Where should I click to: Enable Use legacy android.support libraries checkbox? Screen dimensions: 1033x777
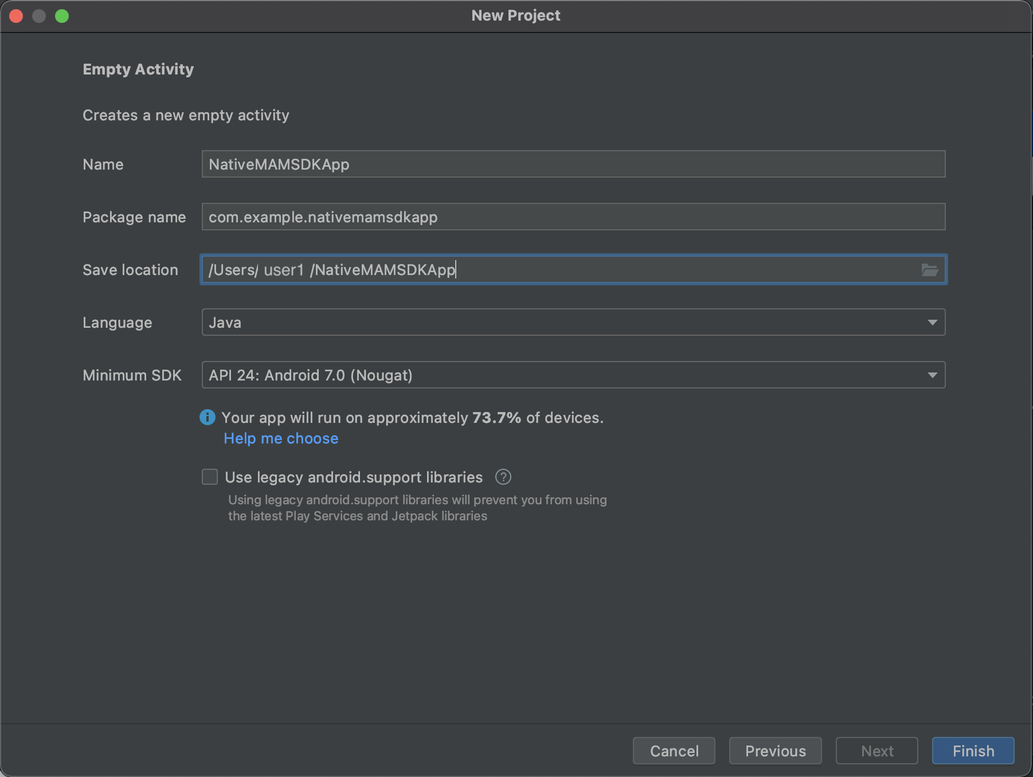pos(210,477)
